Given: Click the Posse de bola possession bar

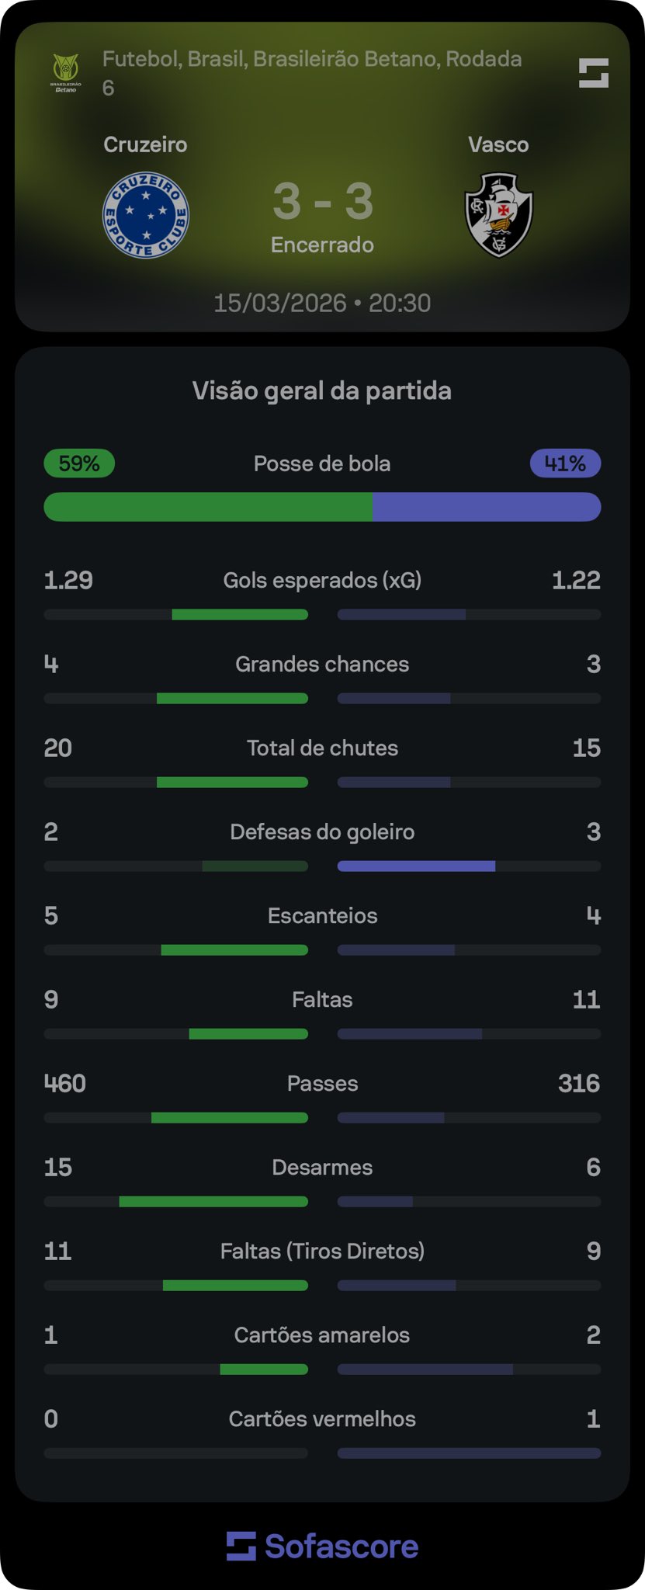Looking at the screenshot, I should pos(322,507).
